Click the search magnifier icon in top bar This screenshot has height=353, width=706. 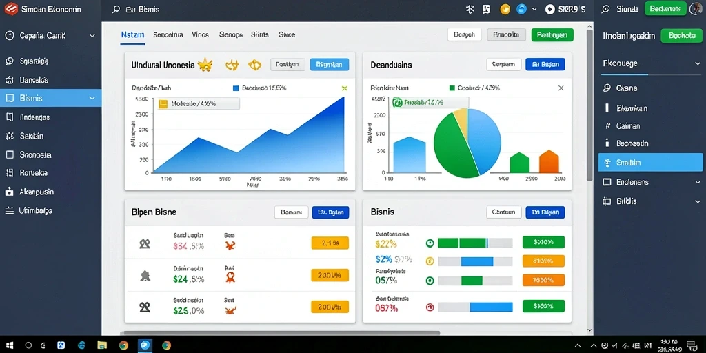coord(116,9)
